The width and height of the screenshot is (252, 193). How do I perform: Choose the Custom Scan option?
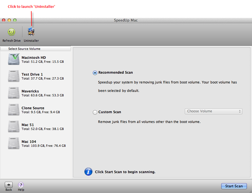point(95,112)
